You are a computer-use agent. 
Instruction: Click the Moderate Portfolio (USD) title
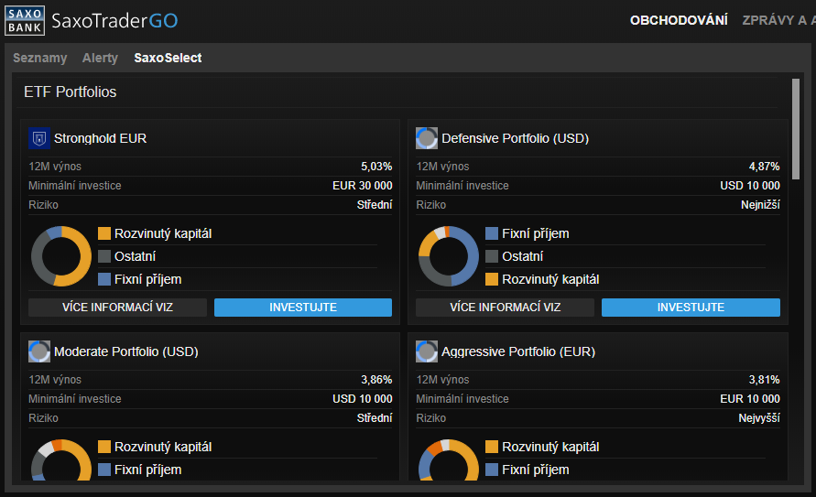[126, 351]
